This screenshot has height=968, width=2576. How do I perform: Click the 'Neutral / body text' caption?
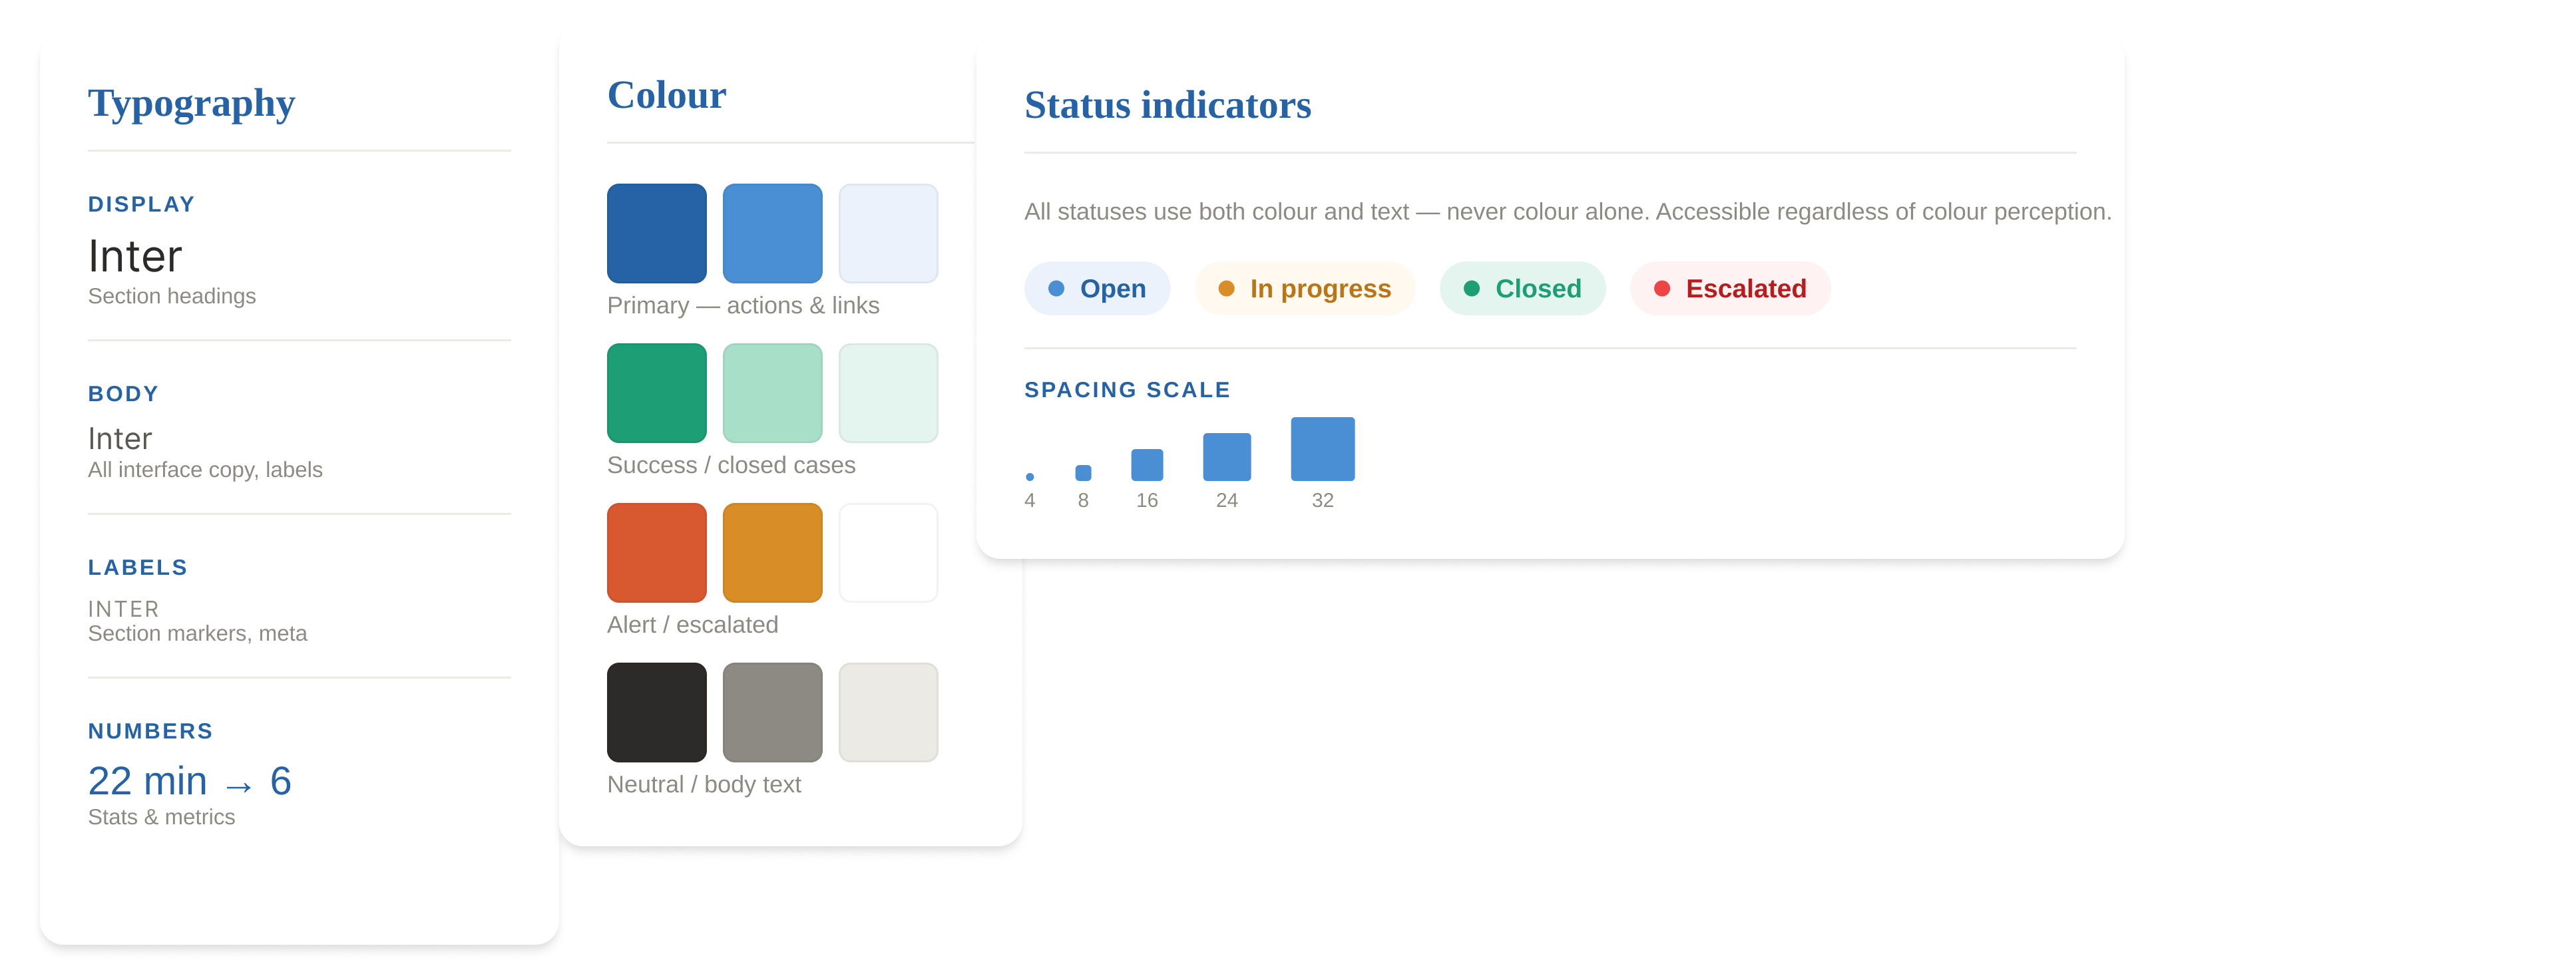pyautogui.click(x=704, y=785)
